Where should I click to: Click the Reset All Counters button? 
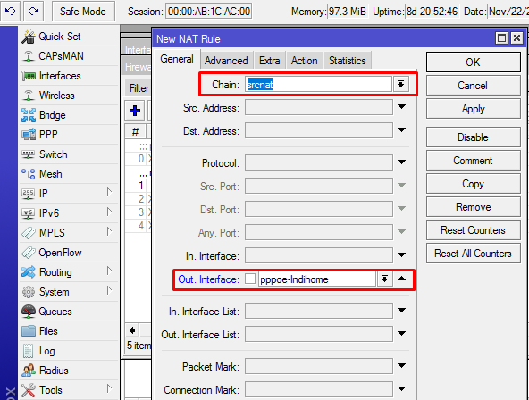474,254
